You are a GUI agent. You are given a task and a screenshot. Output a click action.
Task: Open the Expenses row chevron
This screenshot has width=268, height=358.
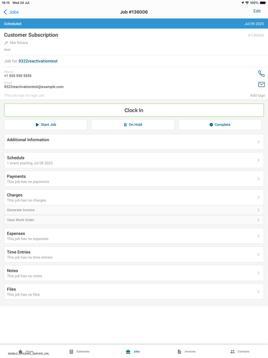[258, 236]
